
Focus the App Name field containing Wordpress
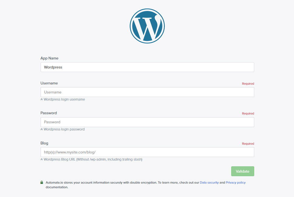click(x=147, y=67)
